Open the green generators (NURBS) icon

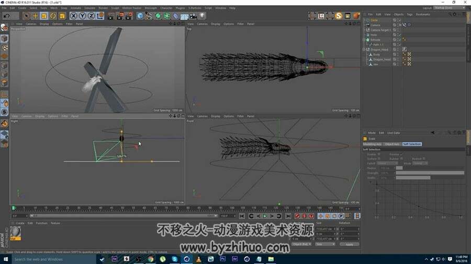coord(158,16)
